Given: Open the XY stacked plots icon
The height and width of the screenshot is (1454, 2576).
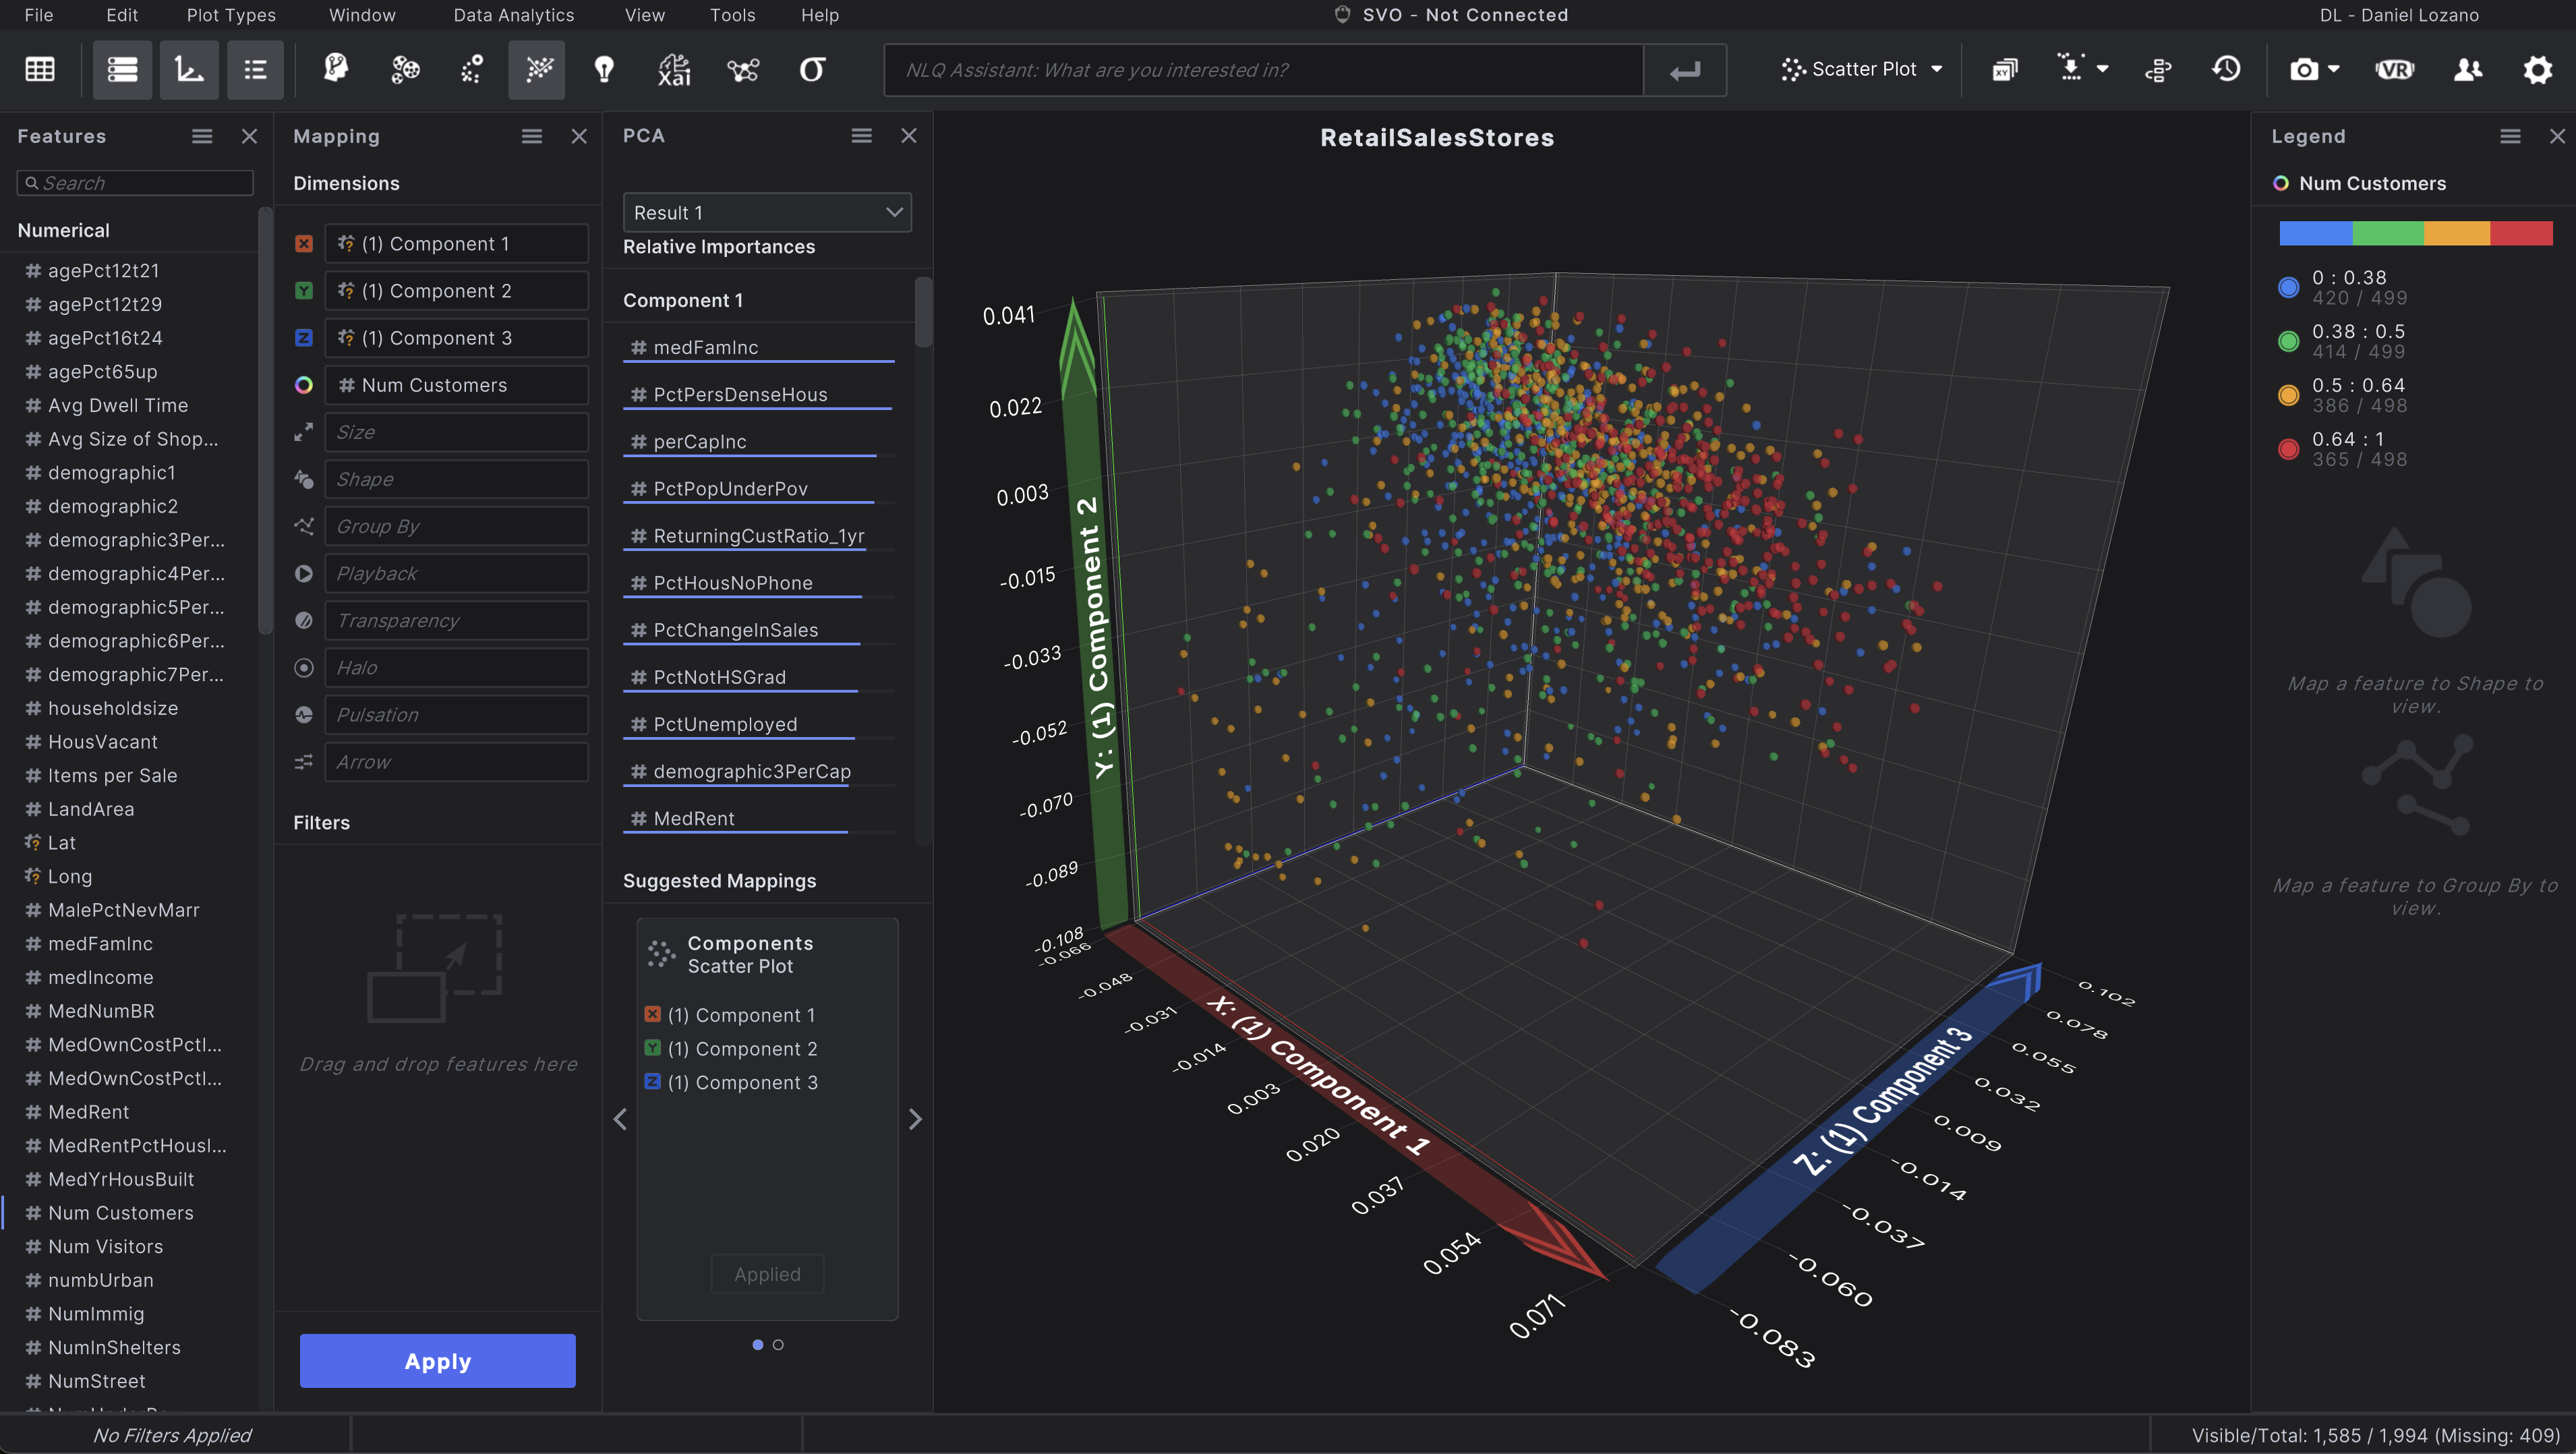Looking at the screenshot, I should pos(2005,70).
